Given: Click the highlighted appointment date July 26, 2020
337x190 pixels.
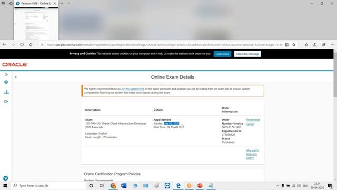Looking at the screenshot, I should pos(172,123).
